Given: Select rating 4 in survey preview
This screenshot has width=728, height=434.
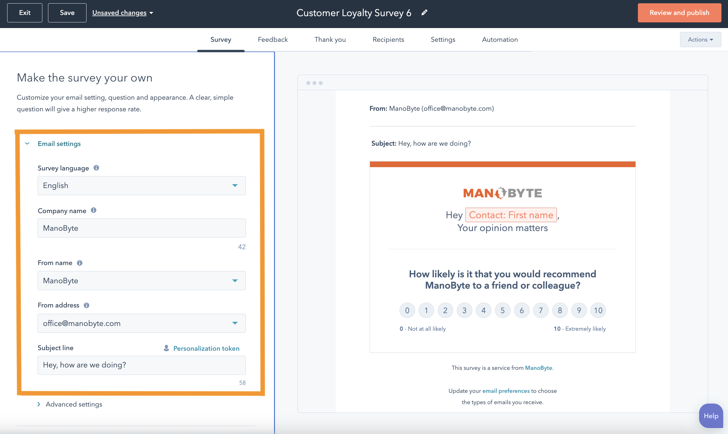Looking at the screenshot, I should (483, 310).
